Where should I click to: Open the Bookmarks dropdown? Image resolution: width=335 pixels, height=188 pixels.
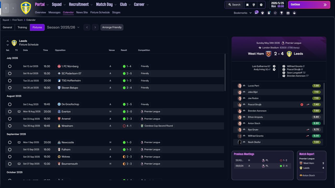tap(243, 13)
